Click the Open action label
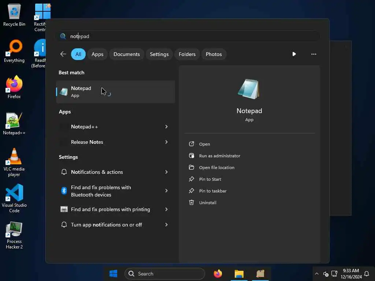Image resolution: width=375 pixels, height=281 pixels. click(x=204, y=144)
